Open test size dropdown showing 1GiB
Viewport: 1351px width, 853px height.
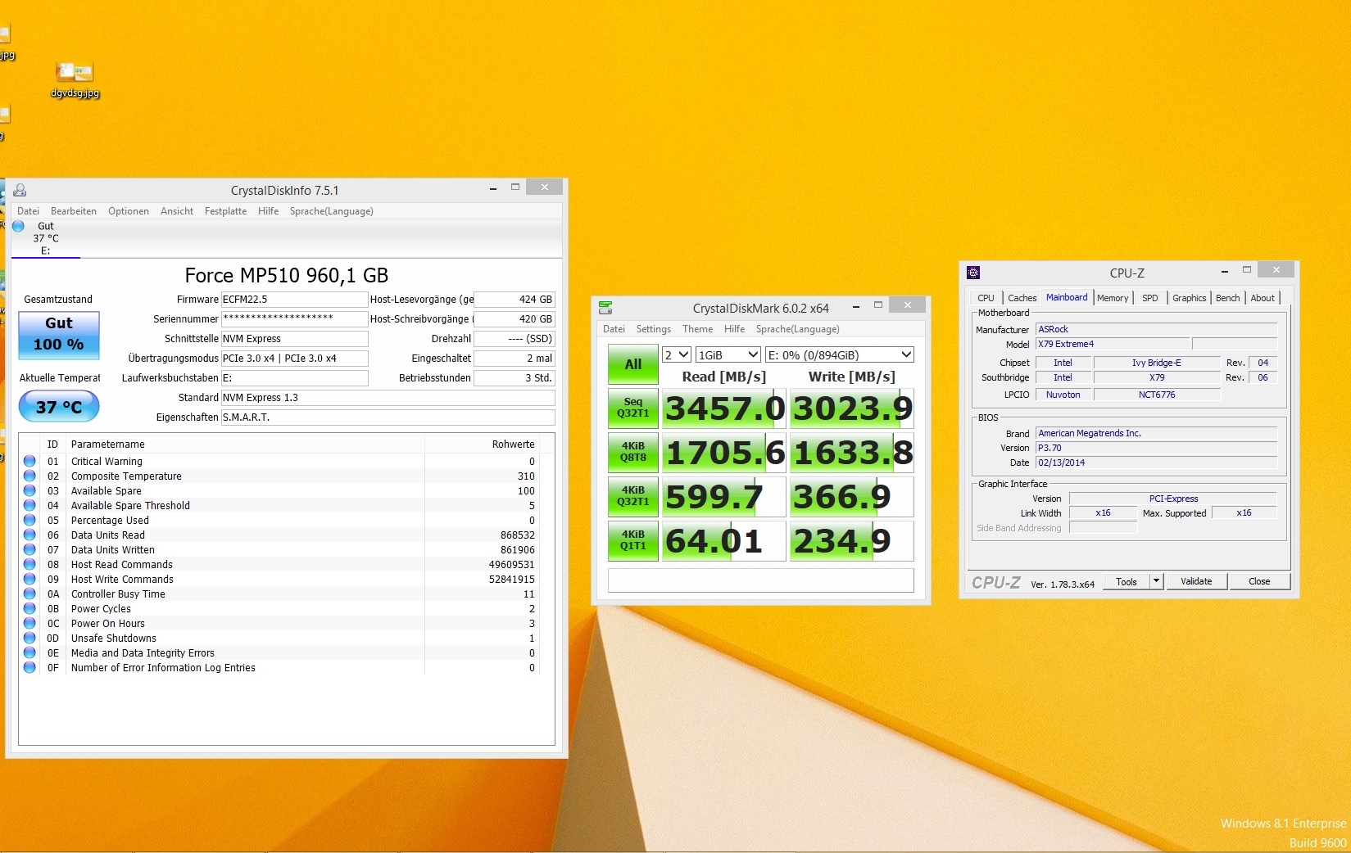tap(728, 354)
